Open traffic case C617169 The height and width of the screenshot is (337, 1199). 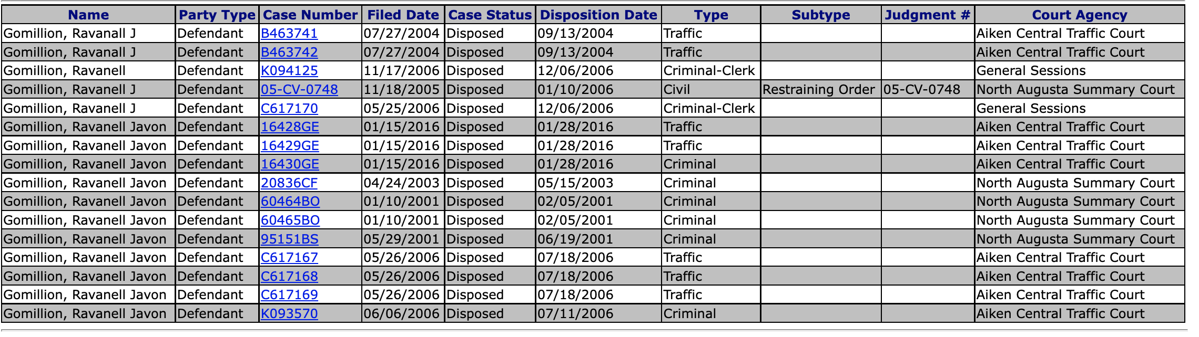pos(289,295)
